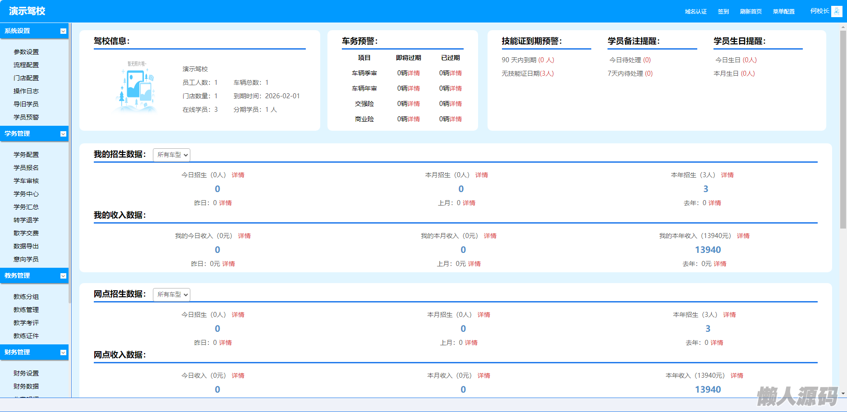Click 7天内待处理 (0) reminder
This screenshot has width=847, height=412.
click(x=630, y=73)
